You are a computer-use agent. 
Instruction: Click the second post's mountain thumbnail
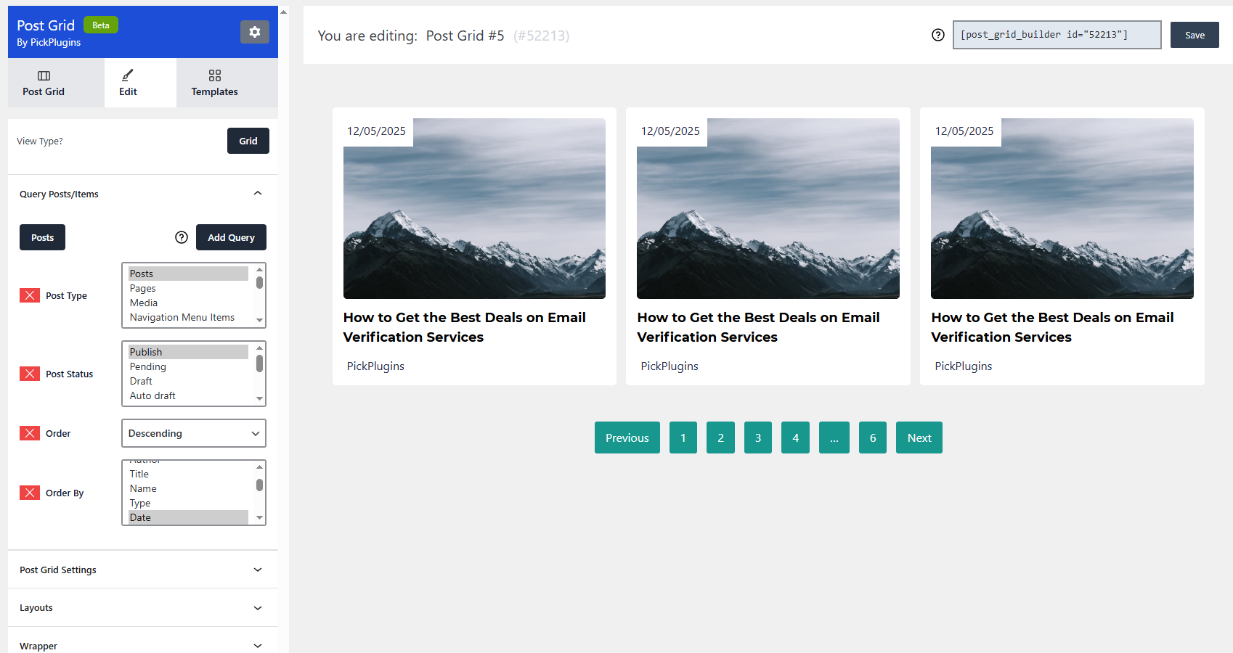(768, 208)
